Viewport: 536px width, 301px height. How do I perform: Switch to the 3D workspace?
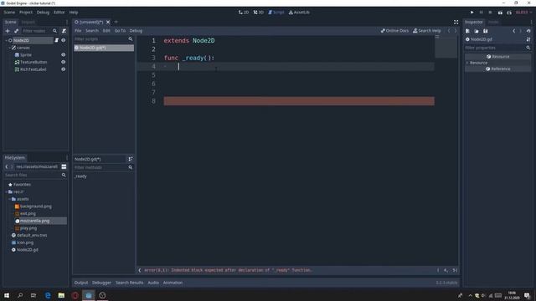click(259, 13)
